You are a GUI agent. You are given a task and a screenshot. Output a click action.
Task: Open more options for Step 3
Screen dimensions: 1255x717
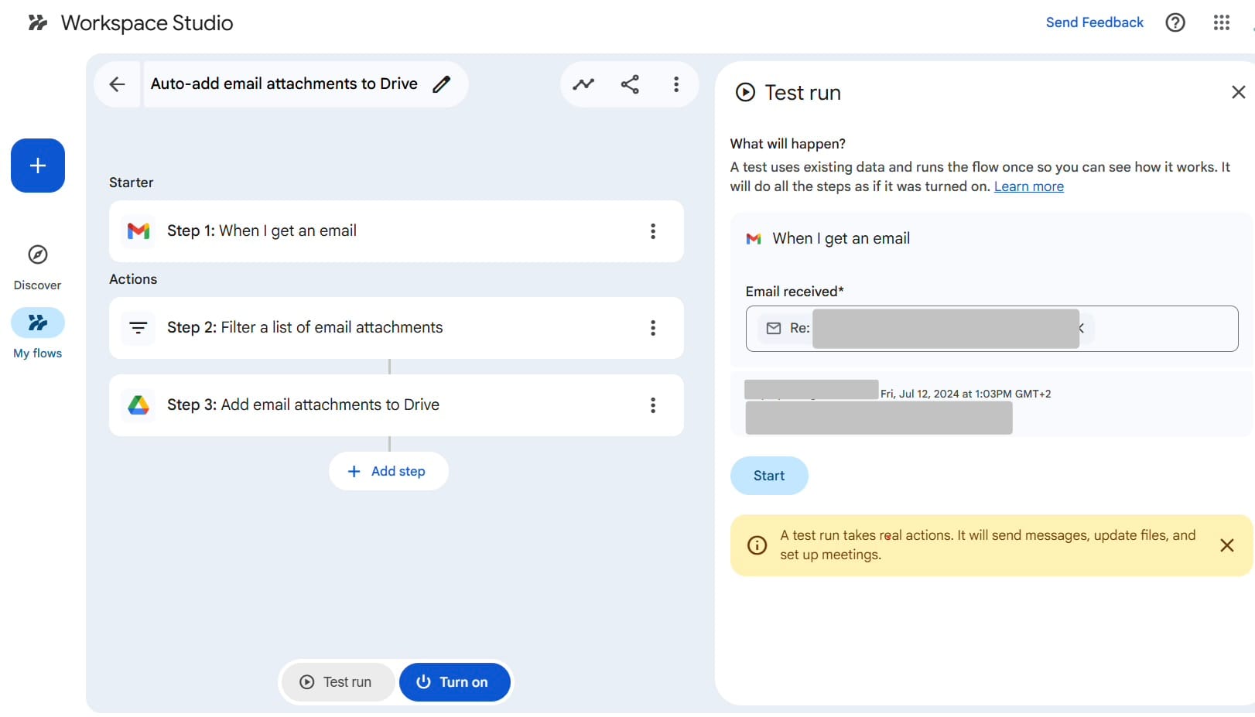tap(653, 405)
